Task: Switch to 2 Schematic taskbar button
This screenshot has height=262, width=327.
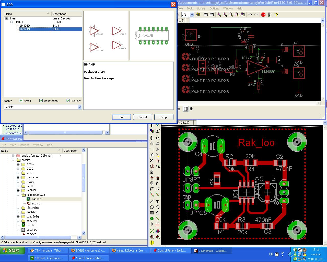Action: point(211,251)
